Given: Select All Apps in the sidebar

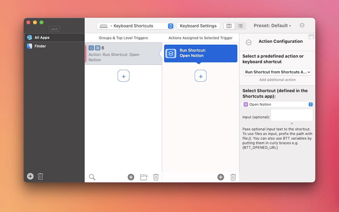Looking at the screenshot, I should pos(54,38).
